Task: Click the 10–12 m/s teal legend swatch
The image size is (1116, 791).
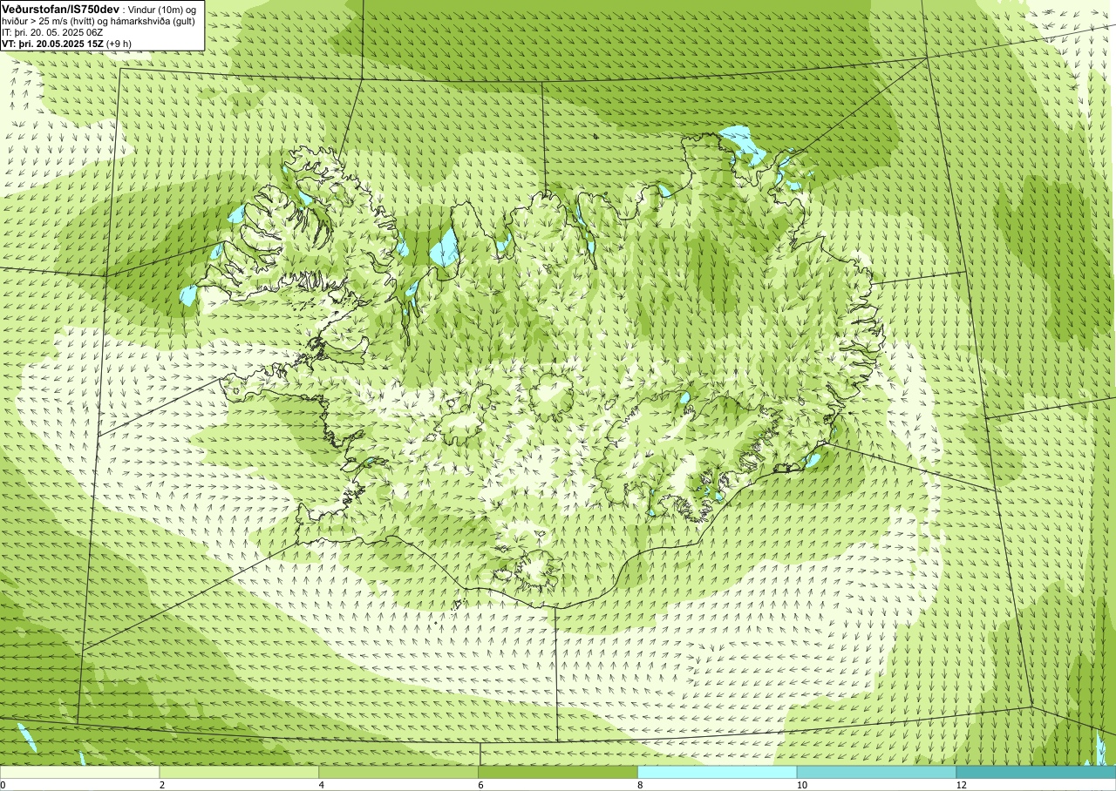Action: click(x=876, y=772)
